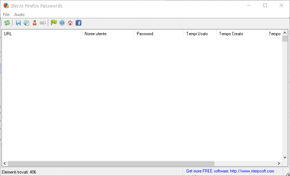Image resolution: width=290 pixels, height=176 pixels.
Task: Maximize the SterJo Firefox Passwords window
Action: pos(265,5)
